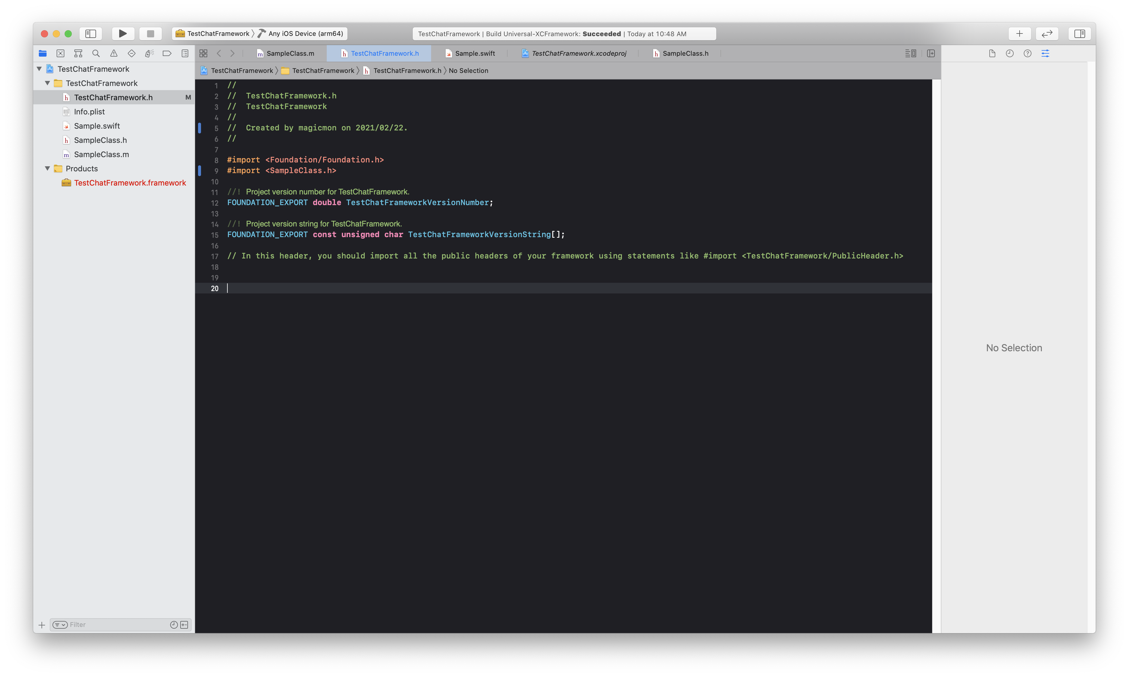Screen dimensions: 1129x677
Task: Click the Stop button in toolbar
Action: click(x=151, y=33)
